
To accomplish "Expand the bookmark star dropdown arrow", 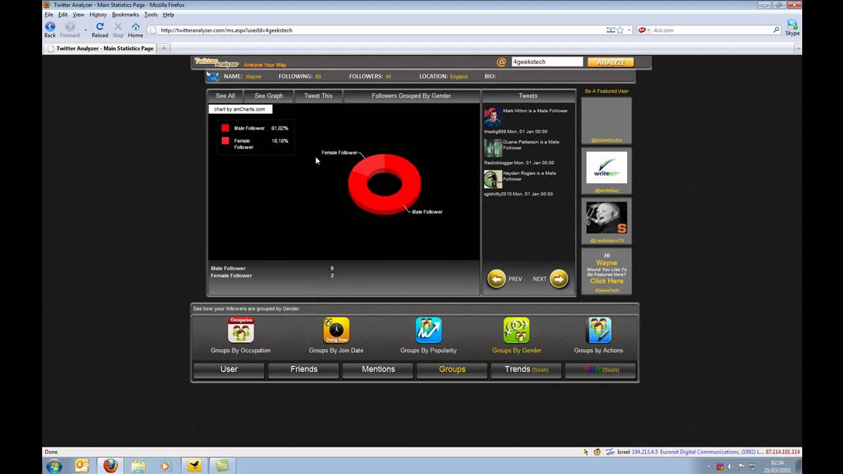I will point(629,30).
